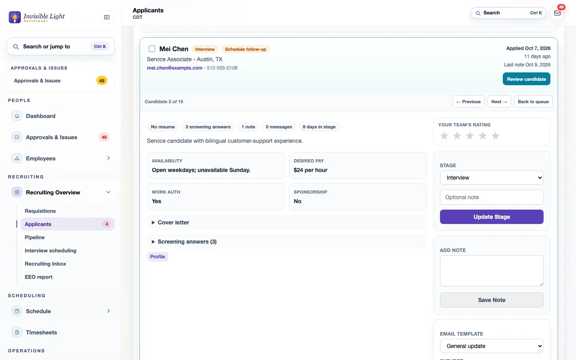Click Save Note button
The height and width of the screenshot is (360, 576).
tap(492, 300)
